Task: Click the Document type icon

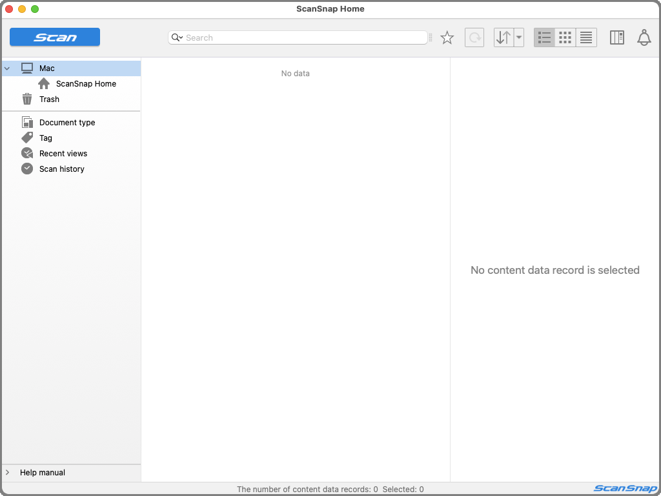Action: [x=27, y=122]
